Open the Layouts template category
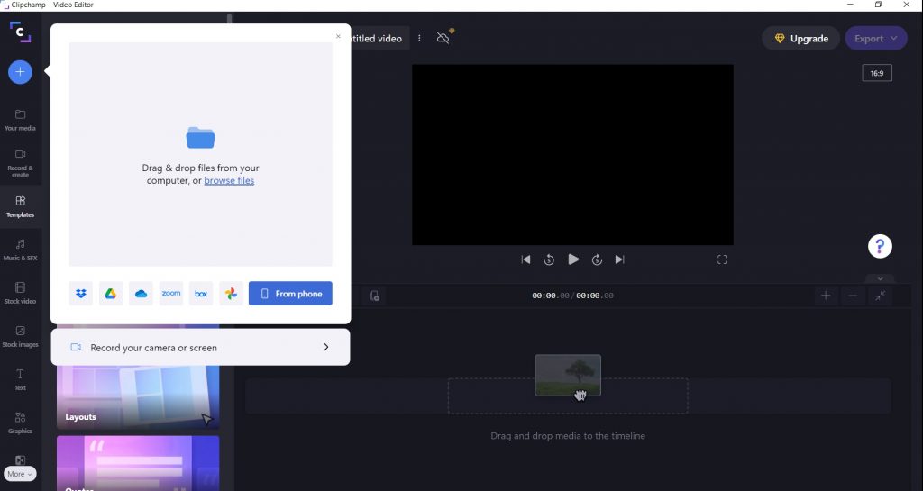 click(138, 396)
